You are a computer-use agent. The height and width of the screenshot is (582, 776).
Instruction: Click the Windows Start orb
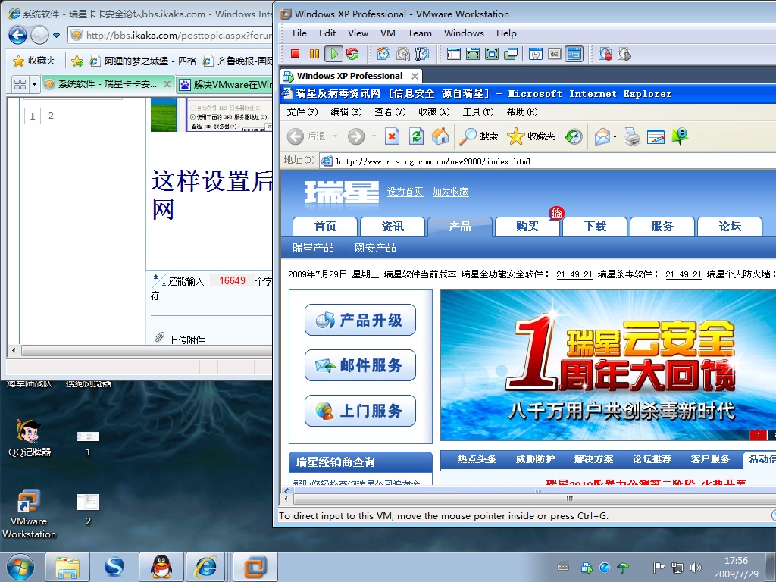point(20,567)
